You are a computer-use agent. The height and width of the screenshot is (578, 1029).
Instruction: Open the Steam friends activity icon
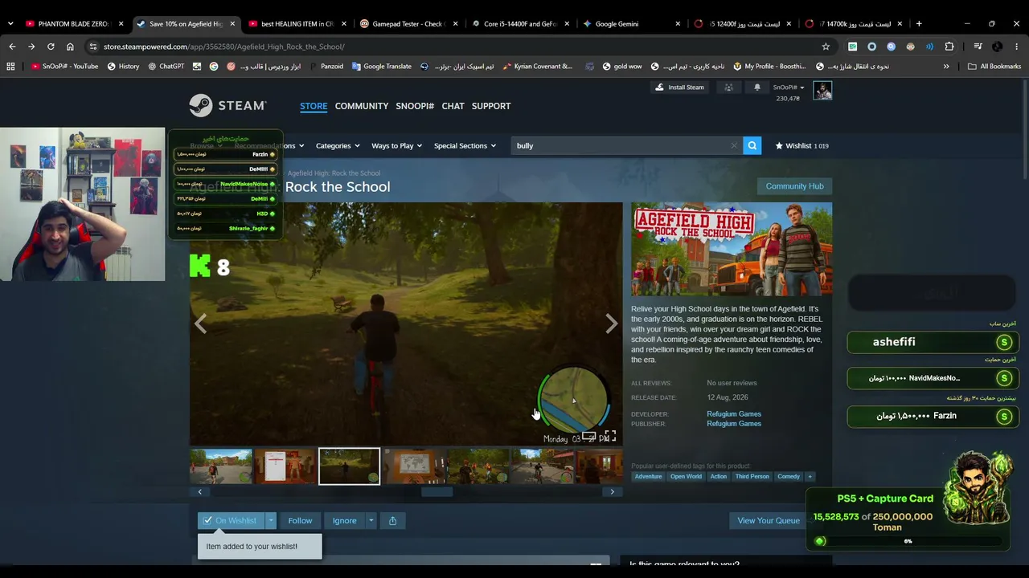point(728,88)
